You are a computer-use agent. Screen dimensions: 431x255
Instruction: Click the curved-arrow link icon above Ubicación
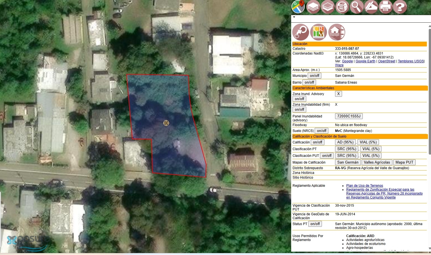[x=301, y=32]
